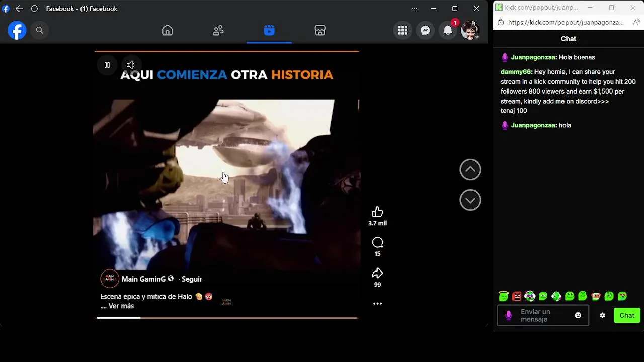Click the Chat header title
Viewport: 644px width, 362px height.
point(569,39)
